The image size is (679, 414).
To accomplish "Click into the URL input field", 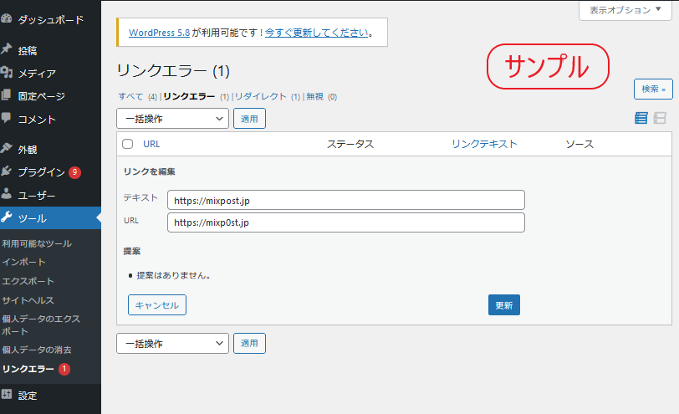I will [x=345, y=222].
